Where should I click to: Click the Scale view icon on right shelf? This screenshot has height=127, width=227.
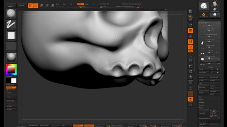tap(190, 72)
